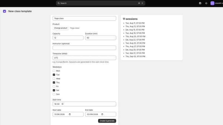Enable the Mon weekday checkbox
Viewport: 223px width, 125px height.
click(x=54, y=71)
